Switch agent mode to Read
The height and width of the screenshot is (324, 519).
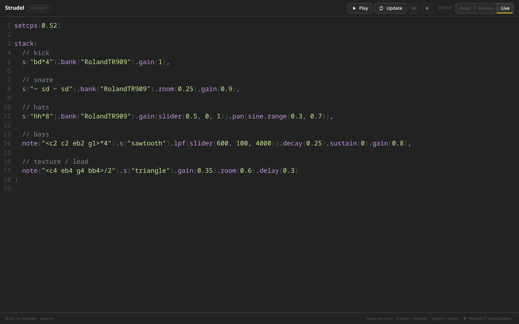465,8
